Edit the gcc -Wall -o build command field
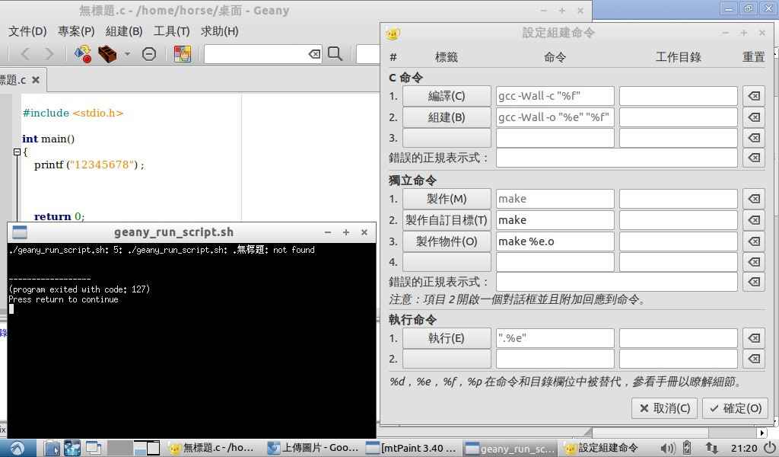This screenshot has width=779, height=457. tap(555, 117)
